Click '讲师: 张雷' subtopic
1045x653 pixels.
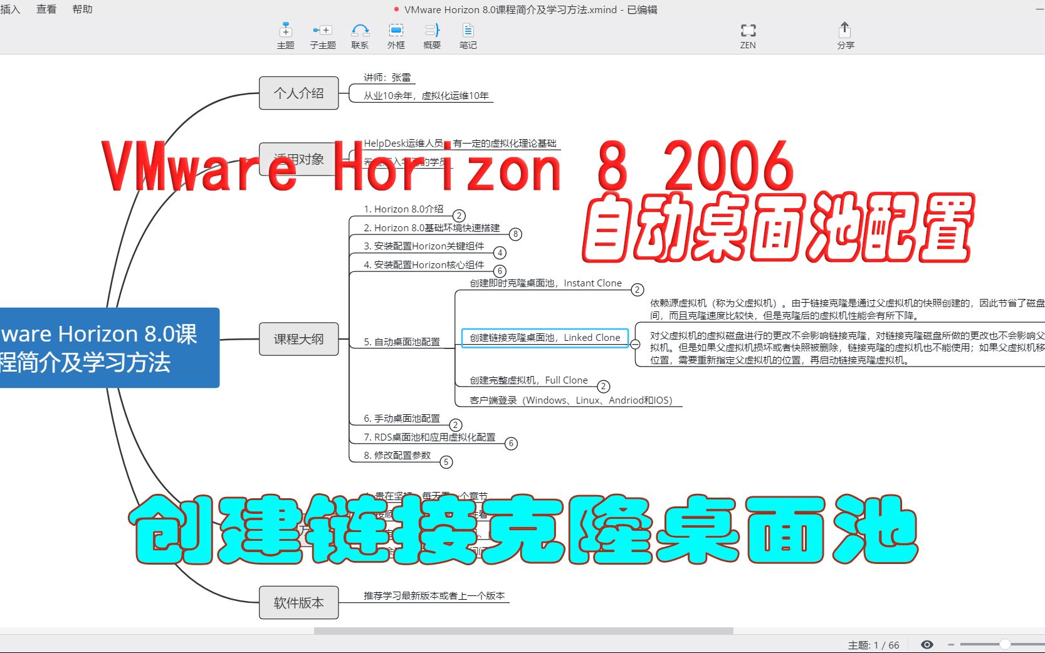387,78
